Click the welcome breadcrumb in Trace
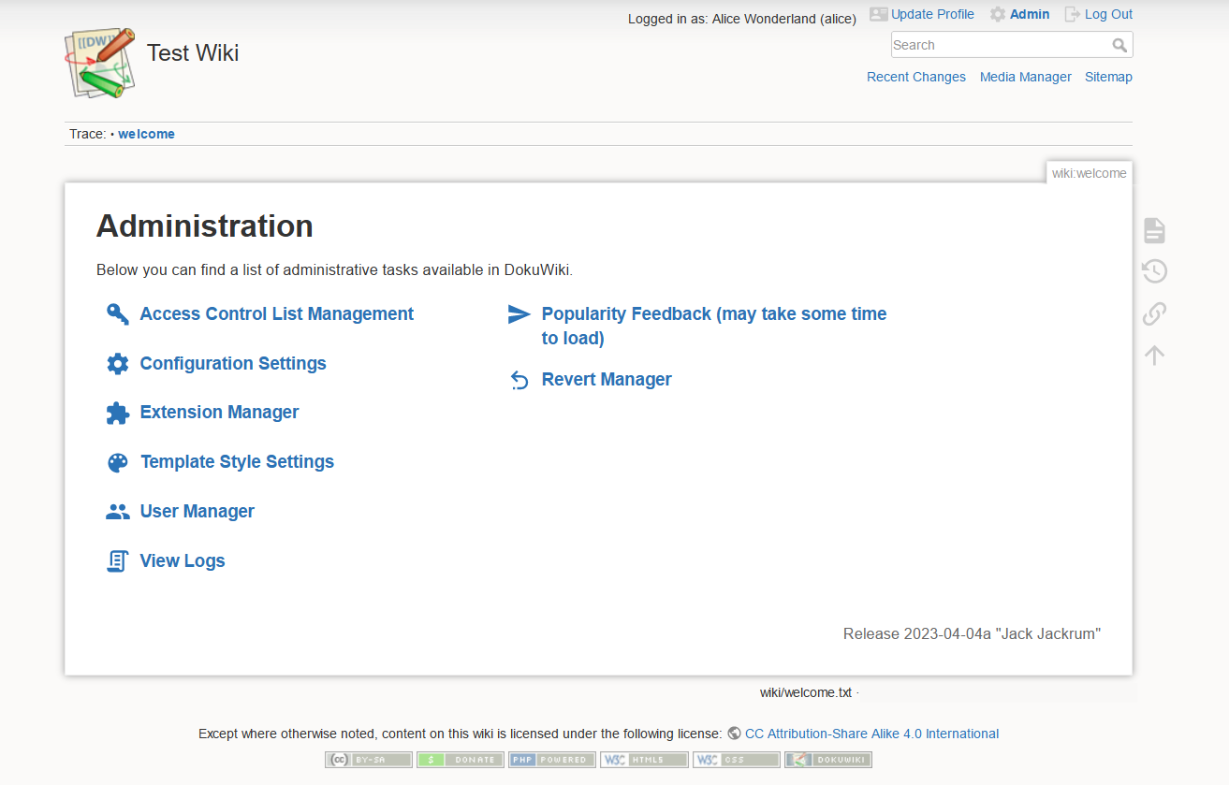The image size is (1229, 785). point(146,134)
